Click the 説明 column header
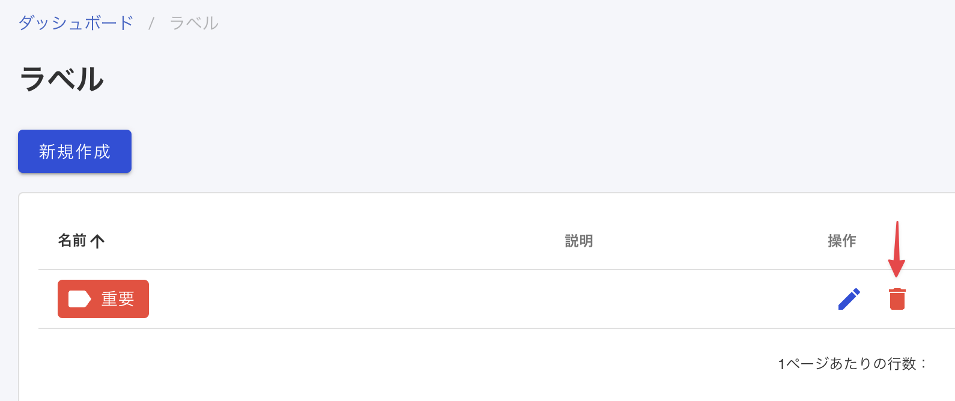Viewport: 955px width, 401px height. (579, 241)
